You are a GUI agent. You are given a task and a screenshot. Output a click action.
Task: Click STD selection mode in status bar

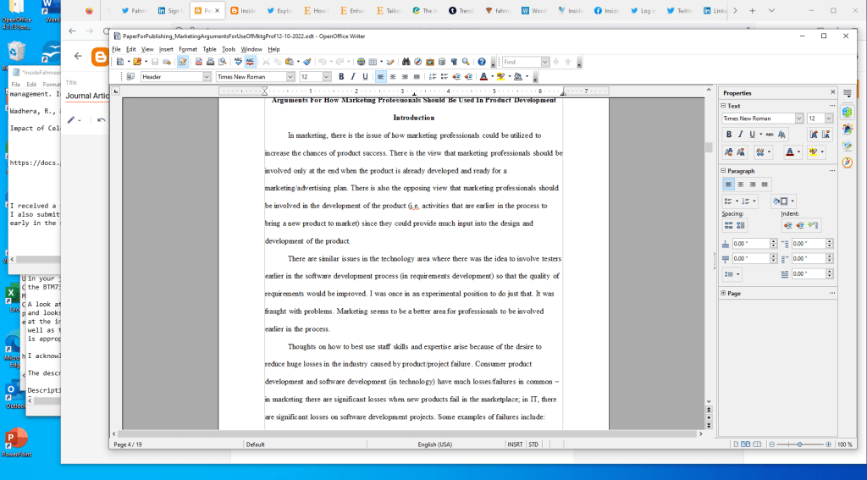click(533, 444)
